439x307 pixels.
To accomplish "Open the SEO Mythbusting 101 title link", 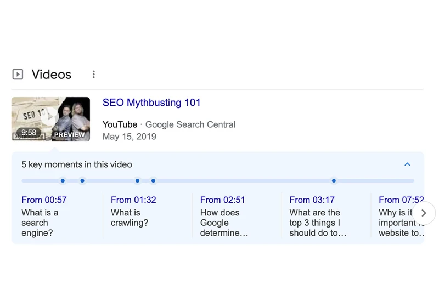I will 151,103.
